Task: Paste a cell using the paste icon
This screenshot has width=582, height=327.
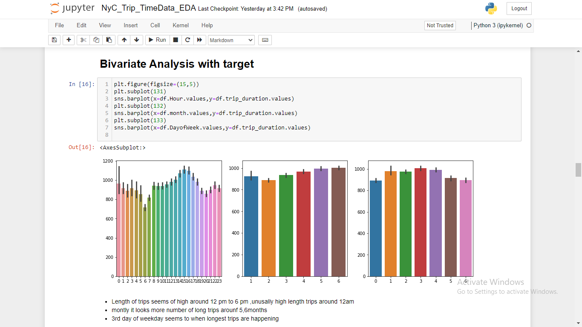Action: (x=109, y=40)
